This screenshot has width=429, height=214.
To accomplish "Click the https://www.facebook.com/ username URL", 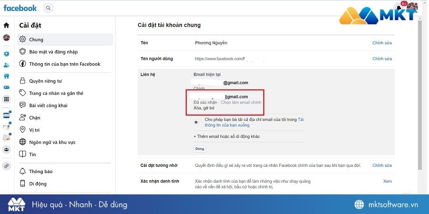I will [x=219, y=58].
